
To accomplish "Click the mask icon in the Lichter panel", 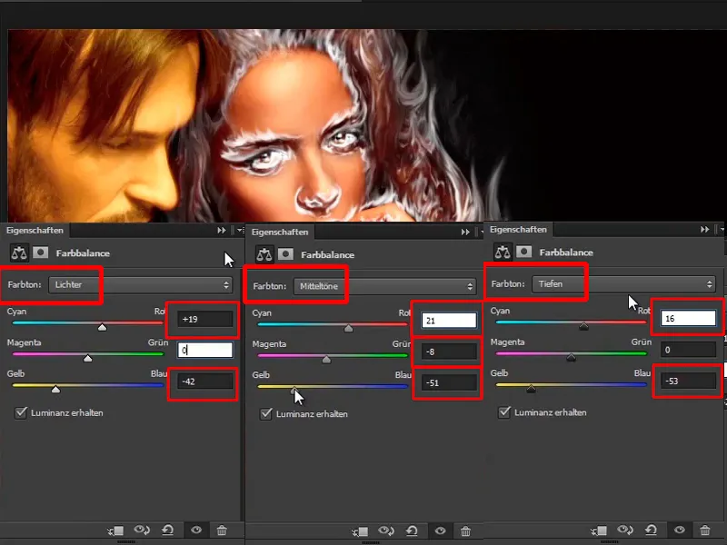I will click(40, 253).
